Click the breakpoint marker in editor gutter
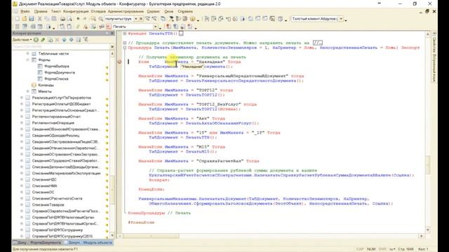The height and width of the screenshot is (252, 449). [x=120, y=62]
